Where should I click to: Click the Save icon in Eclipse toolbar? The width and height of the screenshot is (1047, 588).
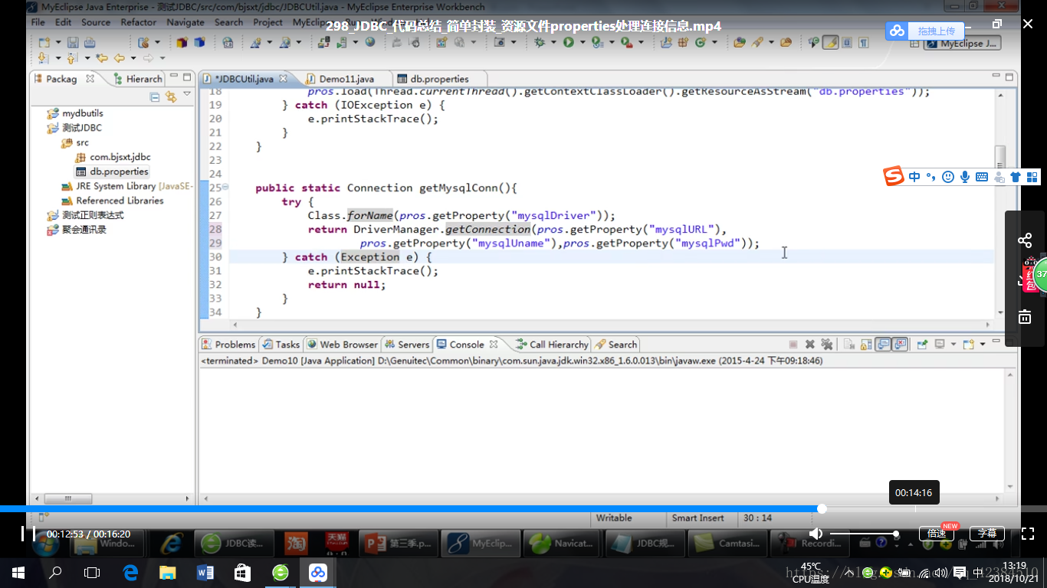pos(73,43)
